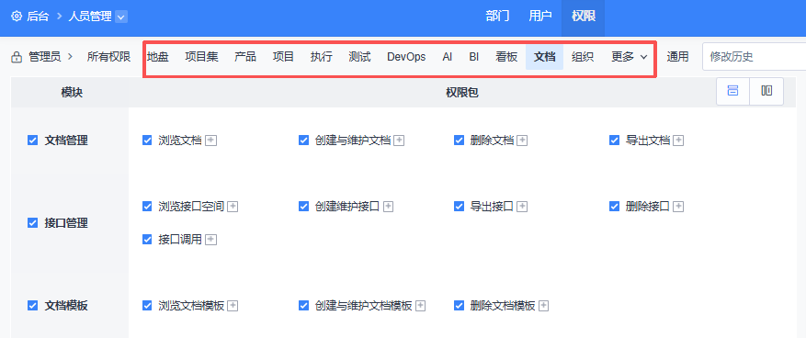Image resolution: width=806 pixels, height=338 pixels.
Task: Uncheck the 文档模板 module checkbox
Action: tap(32, 306)
